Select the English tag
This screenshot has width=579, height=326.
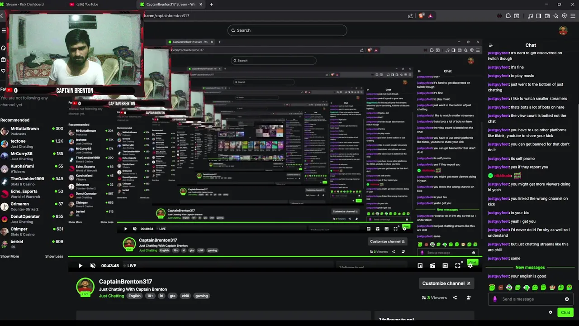[134, 296]
